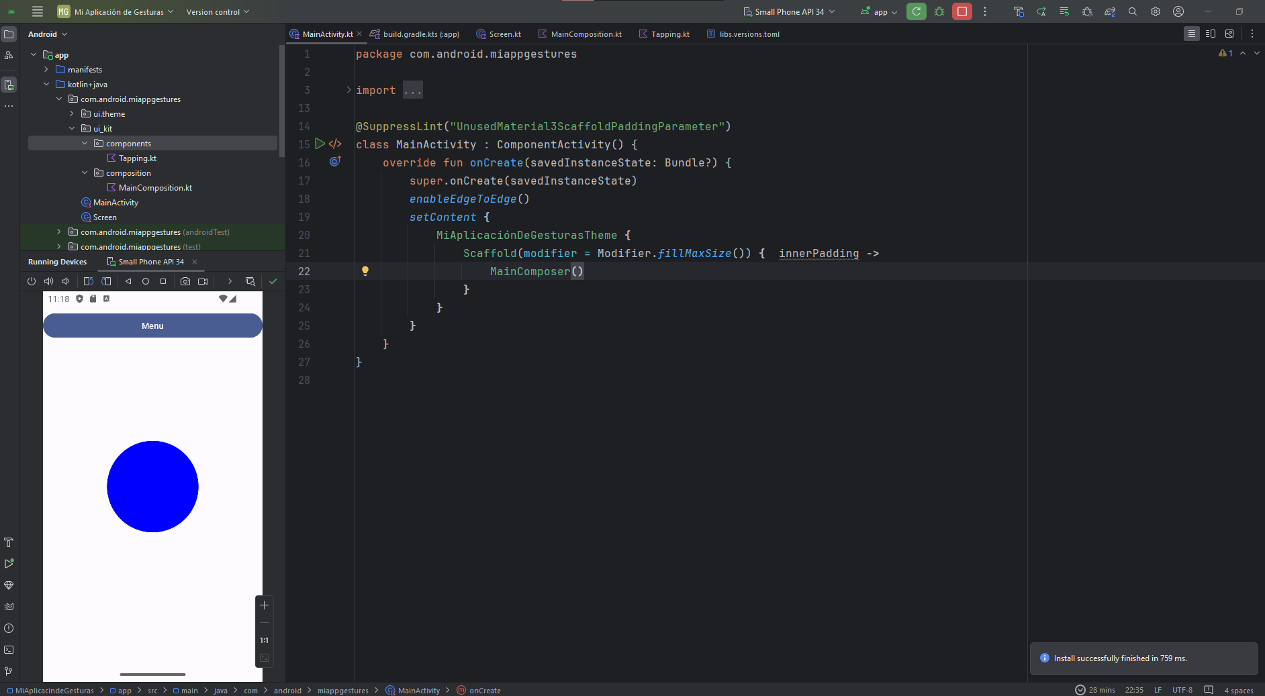
Task: Select the Code-only editor view mode
Action: 1191,34
